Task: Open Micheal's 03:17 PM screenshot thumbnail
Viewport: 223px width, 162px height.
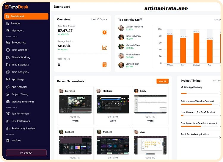Action: point(76,145)
